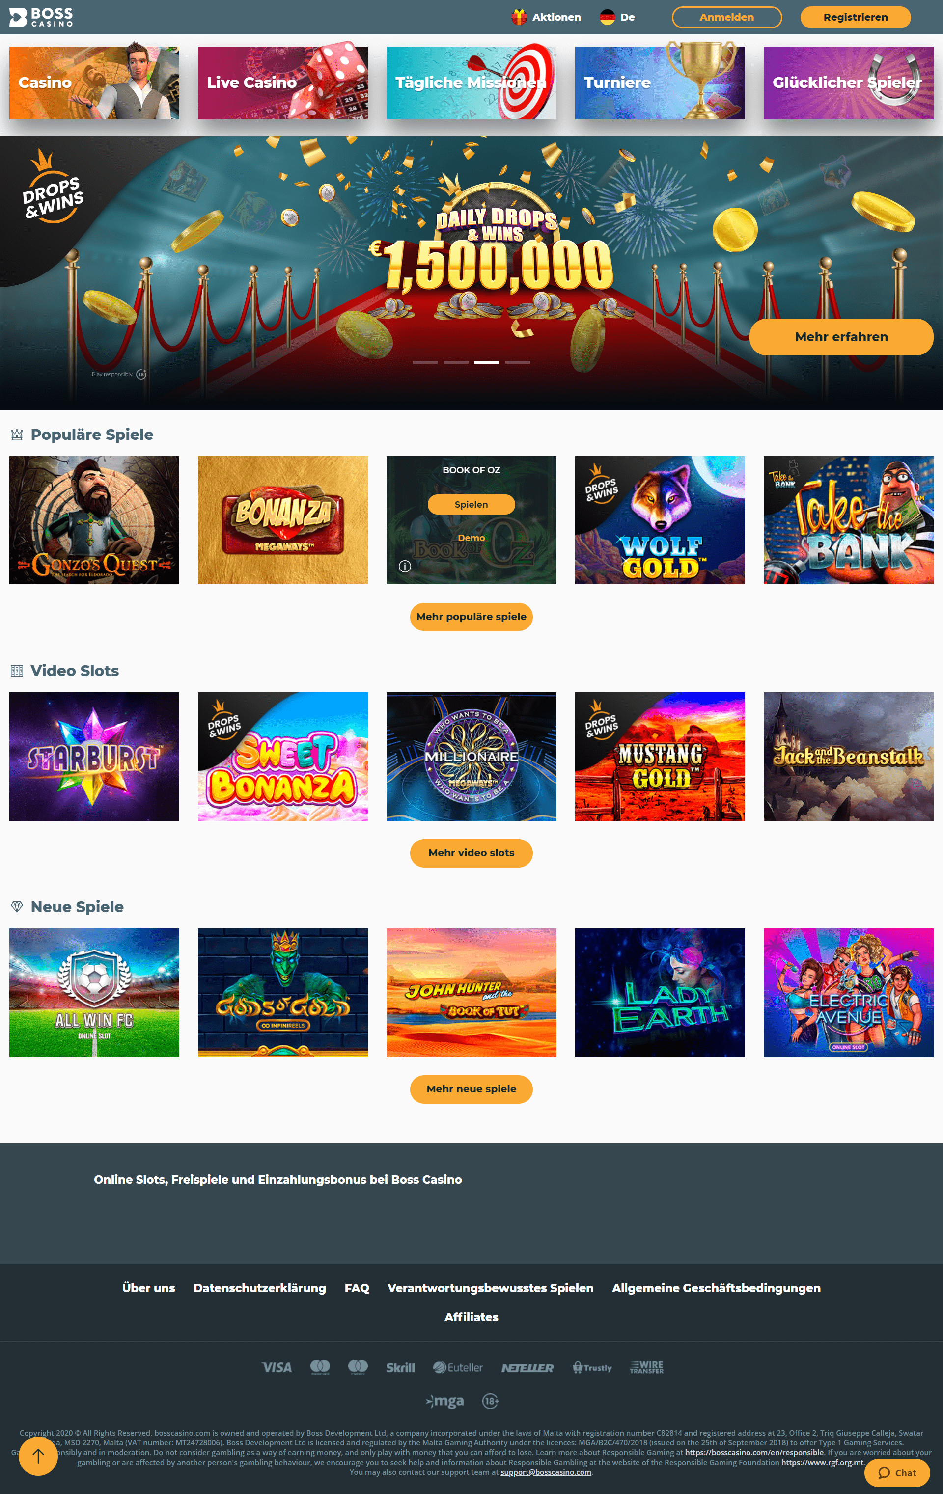Click the MGA license logo
This screenshot has width=943, height=1494.
445,1401
